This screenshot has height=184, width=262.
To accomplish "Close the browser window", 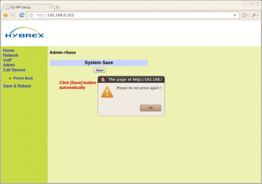I will point(258,3).
